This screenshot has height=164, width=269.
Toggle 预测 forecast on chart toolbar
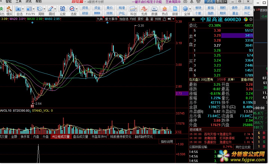click(x=158, y=19)
